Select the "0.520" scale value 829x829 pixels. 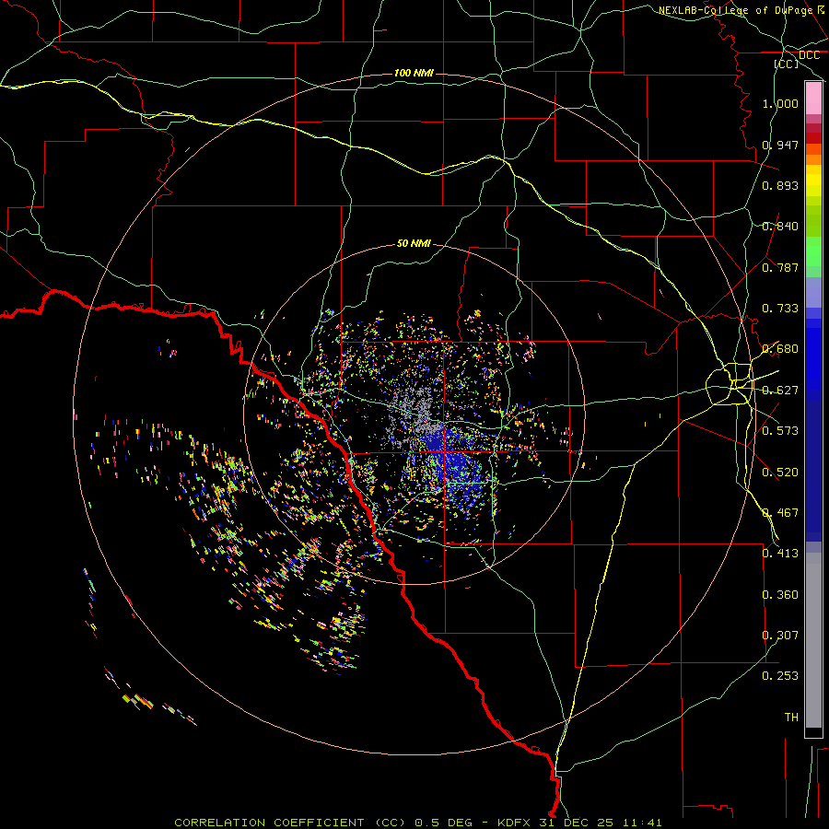click(x=780, y=473)
